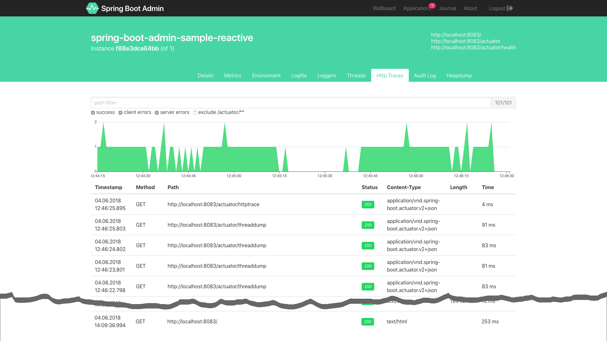Expand the server errors filter dropdown
The image size is (607, 341).
tap(157, 112)
